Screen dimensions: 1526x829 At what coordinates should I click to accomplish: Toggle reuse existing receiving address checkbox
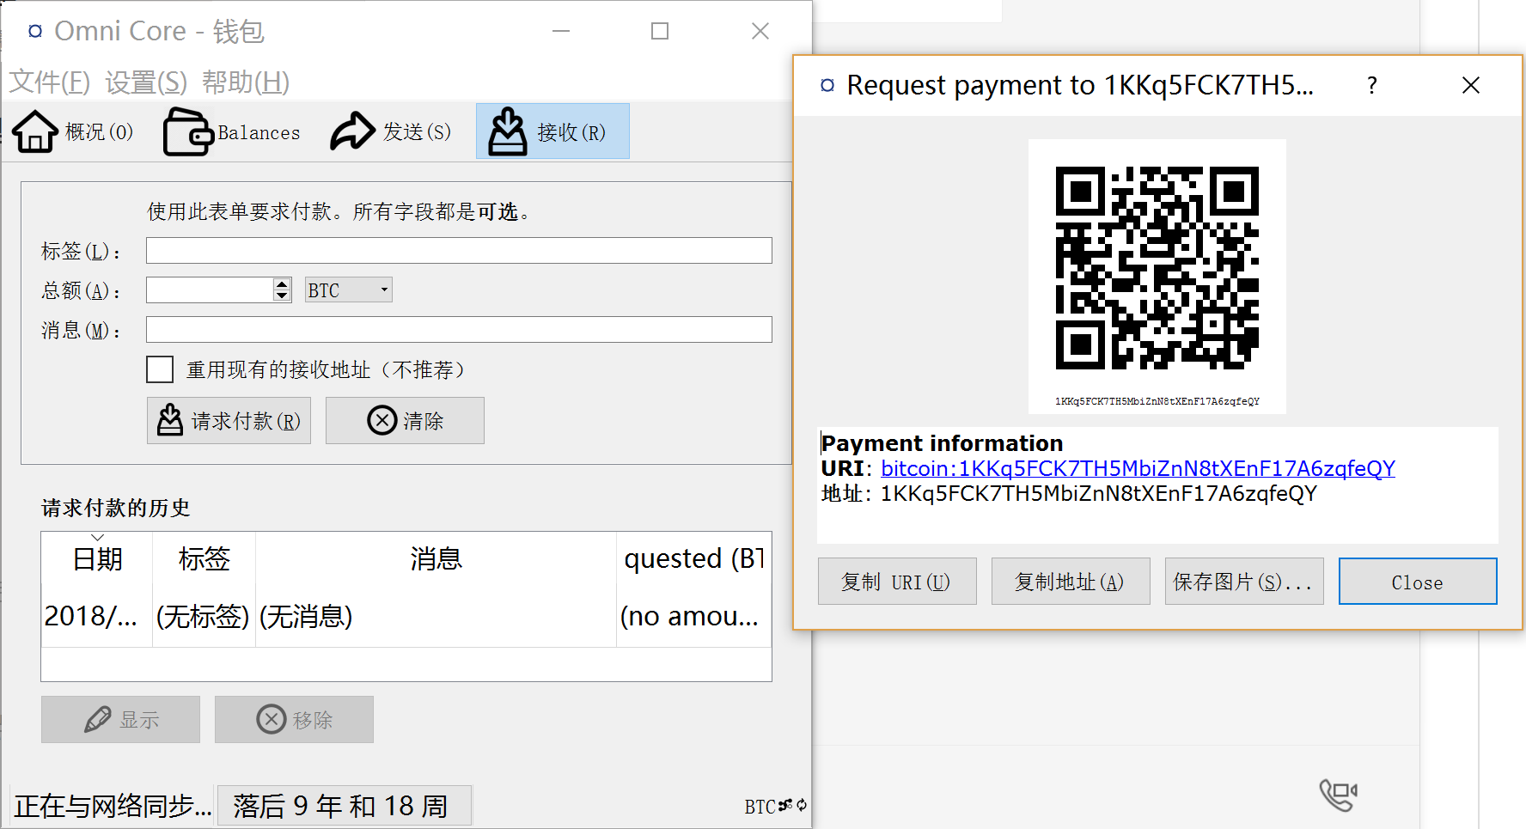click(160, 369)
